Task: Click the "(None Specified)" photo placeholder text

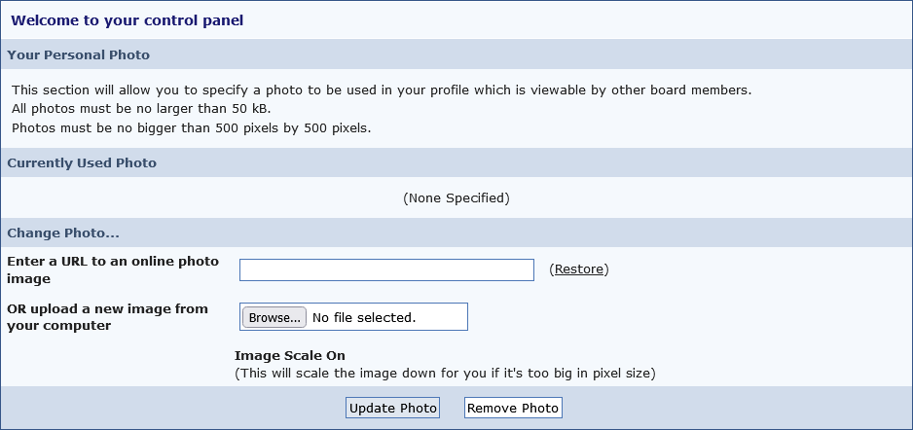Action: coord(456,198)
